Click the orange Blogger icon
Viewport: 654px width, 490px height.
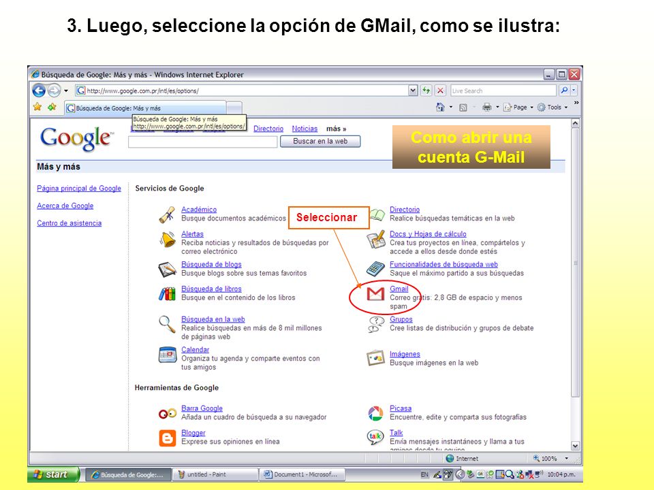[168, 438]
